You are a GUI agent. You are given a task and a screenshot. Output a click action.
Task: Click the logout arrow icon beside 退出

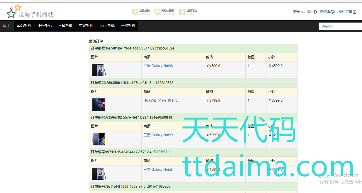(x=316, y=12)
